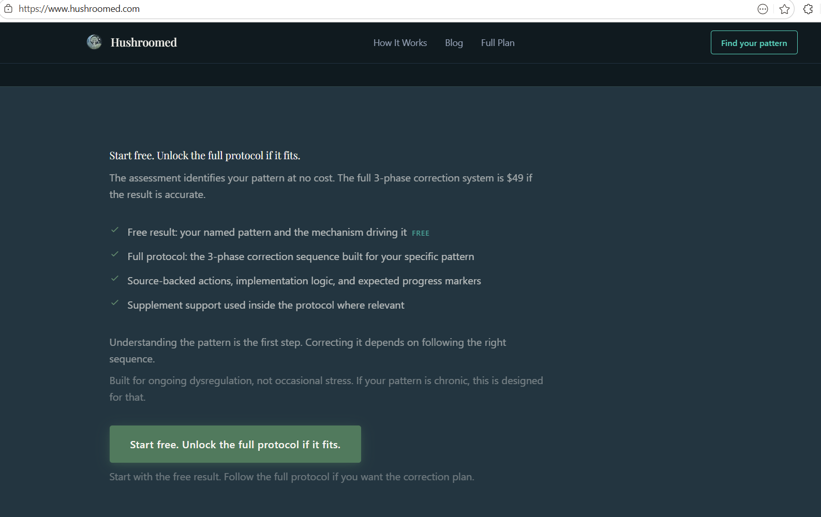
Task: Click the three-dot options icon near the address bar
Action: tap(763, 9)
